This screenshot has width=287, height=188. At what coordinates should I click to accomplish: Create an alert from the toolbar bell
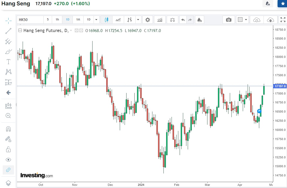coord(200,20)
